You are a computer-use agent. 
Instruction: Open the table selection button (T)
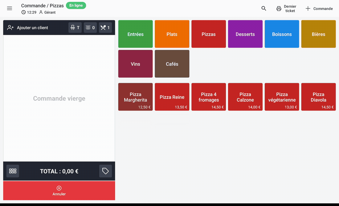75,28
